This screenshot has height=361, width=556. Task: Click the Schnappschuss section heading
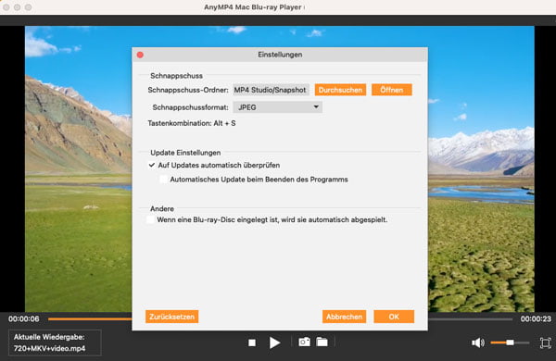(177, 76)
